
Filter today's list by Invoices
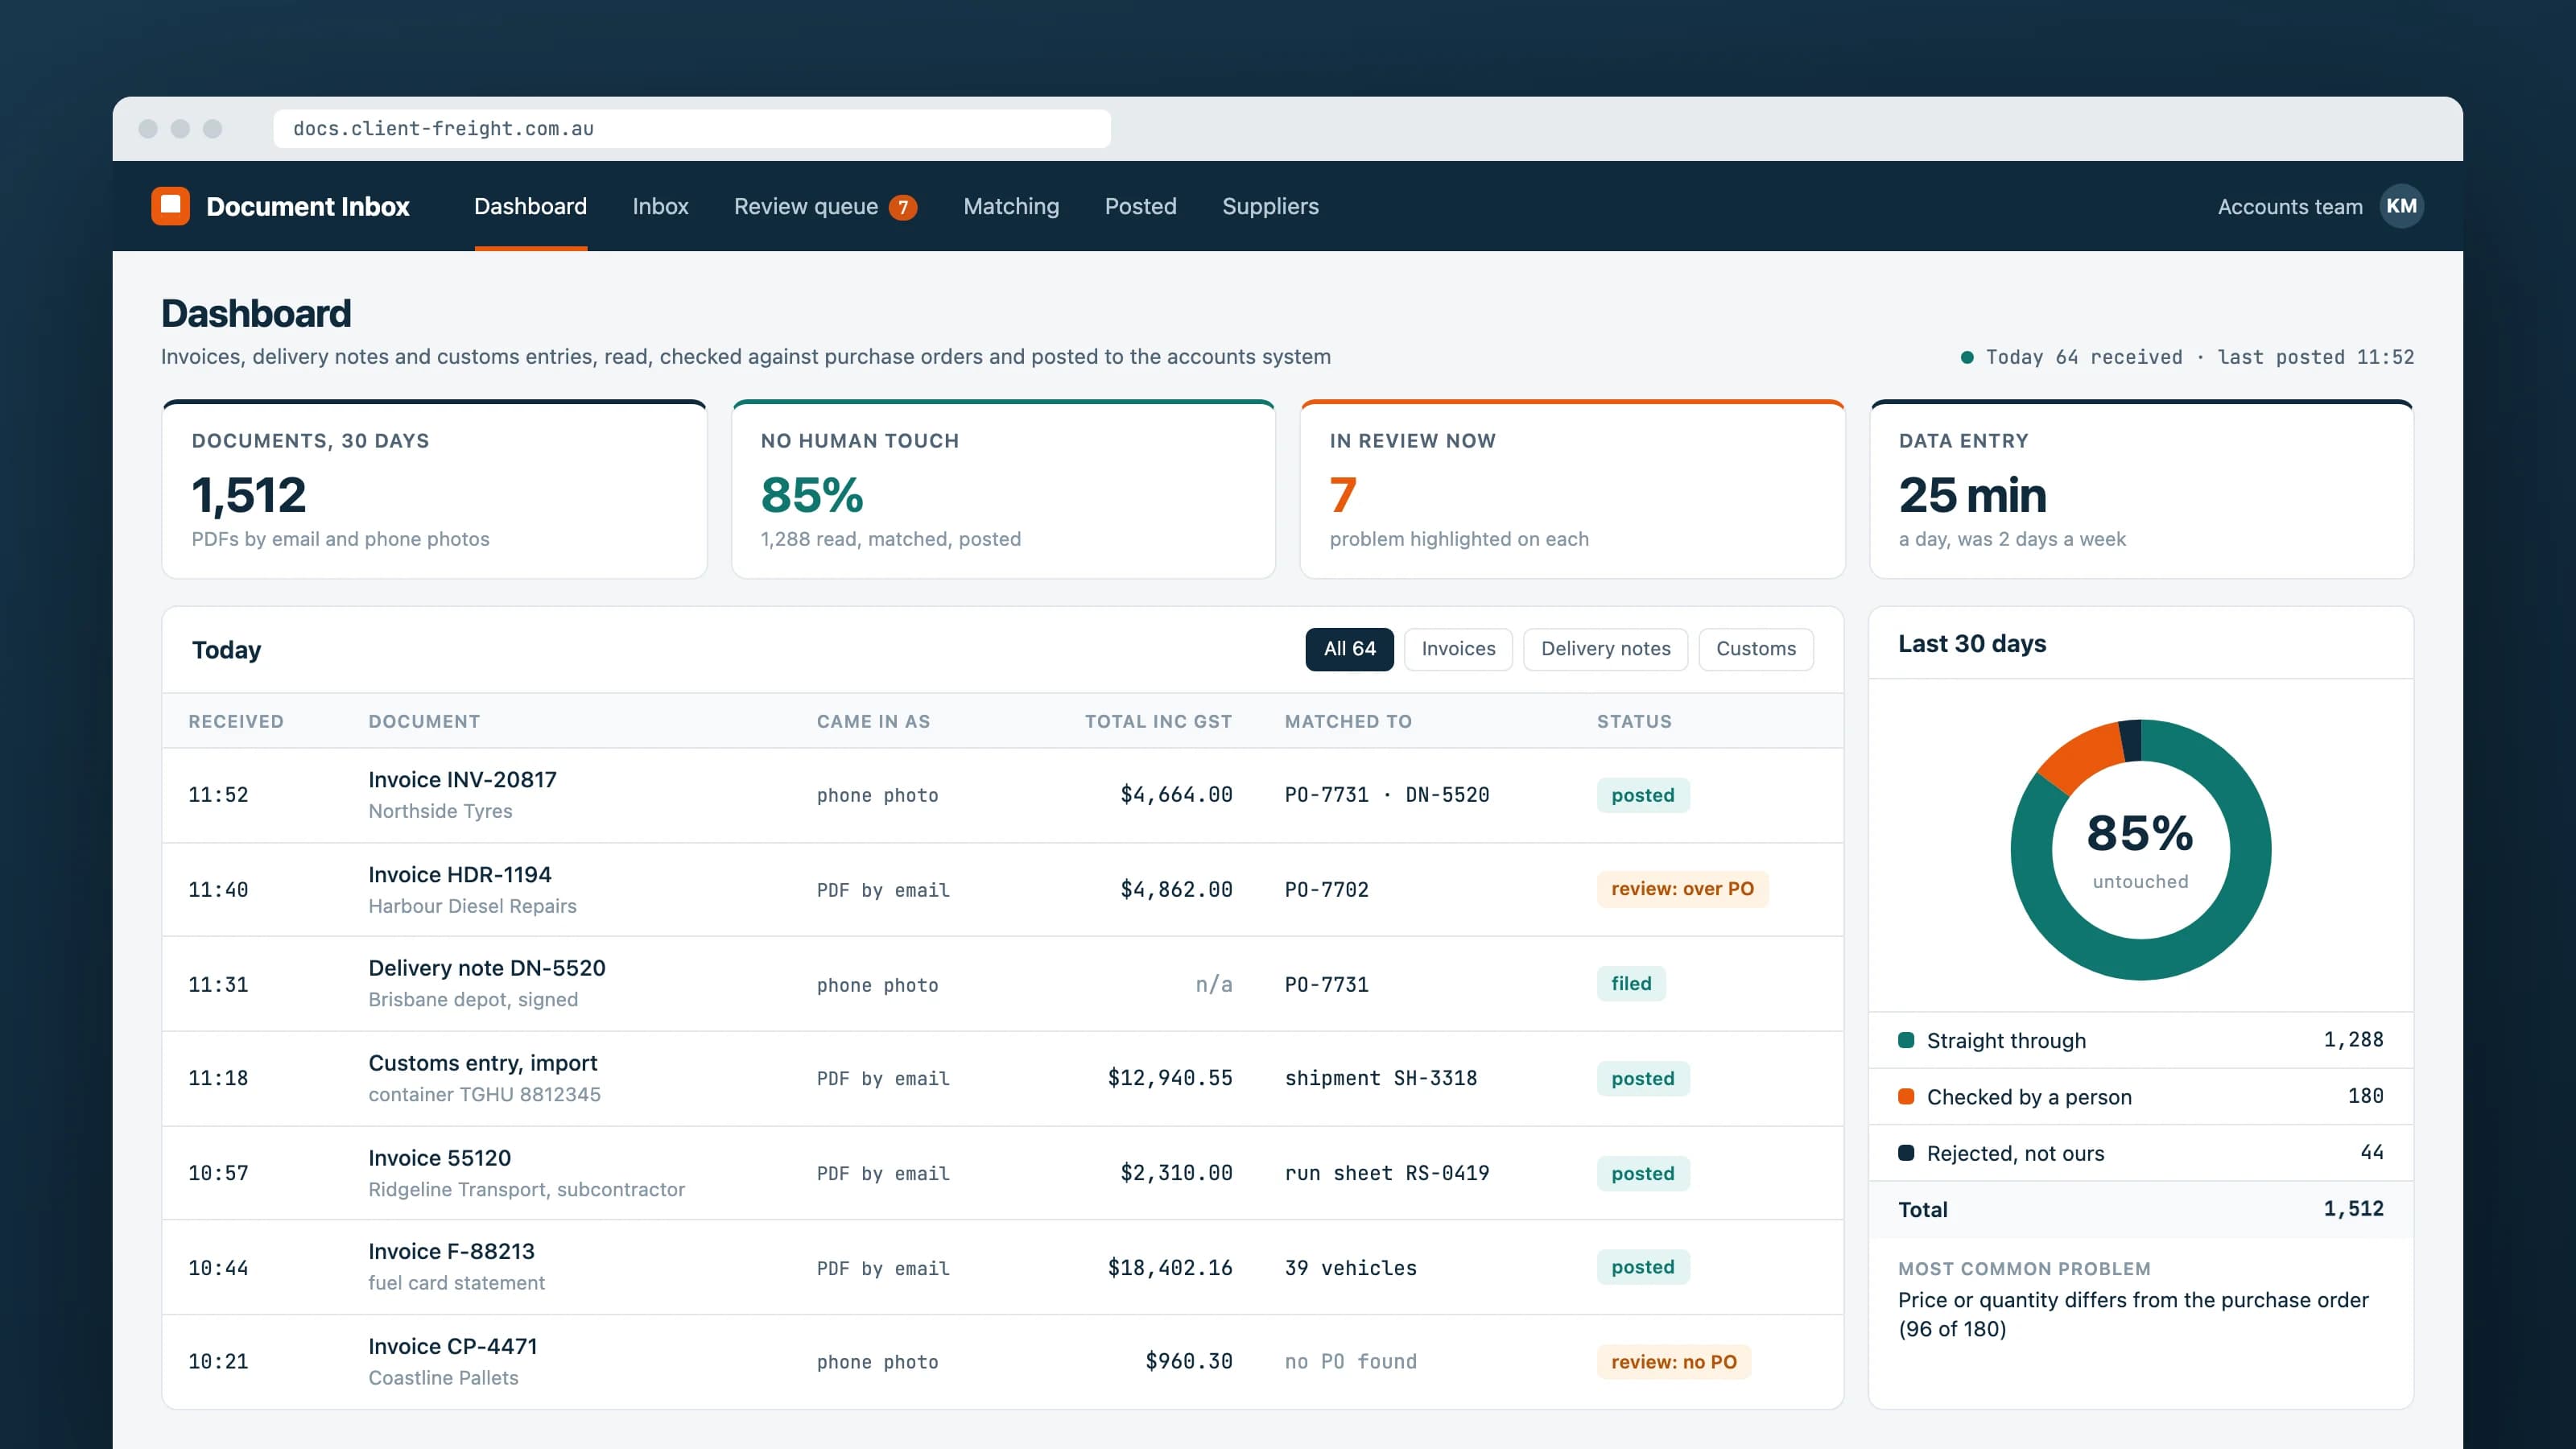point(1458,649)
